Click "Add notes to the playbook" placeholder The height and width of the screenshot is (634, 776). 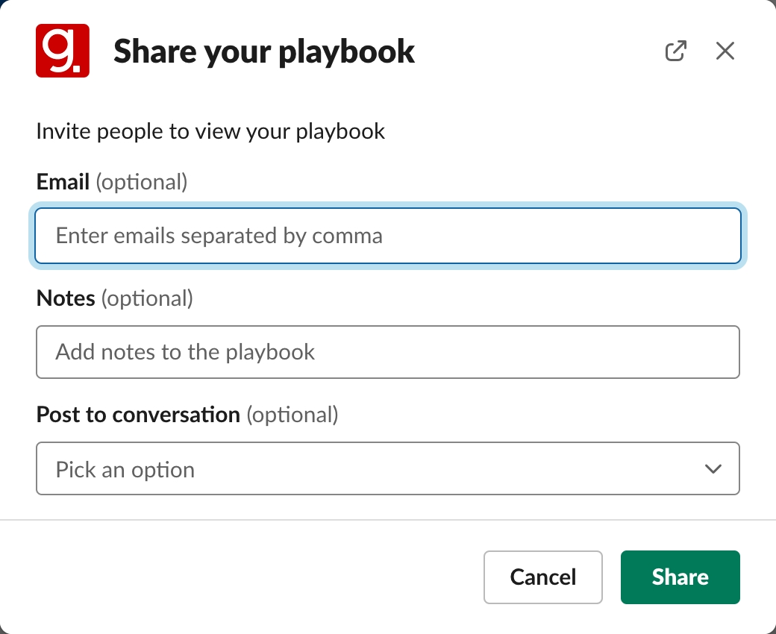click(186, 352)
